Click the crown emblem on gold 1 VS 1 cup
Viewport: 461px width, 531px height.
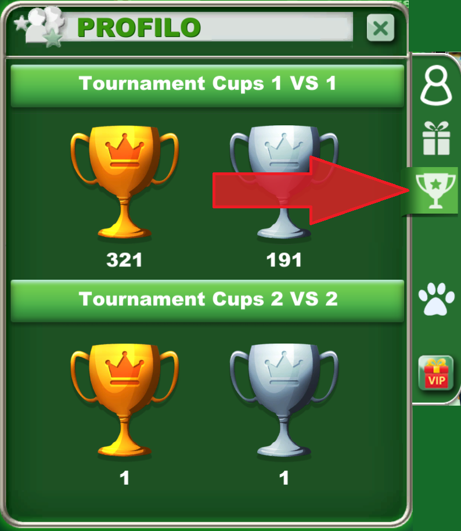click(125, 151)
